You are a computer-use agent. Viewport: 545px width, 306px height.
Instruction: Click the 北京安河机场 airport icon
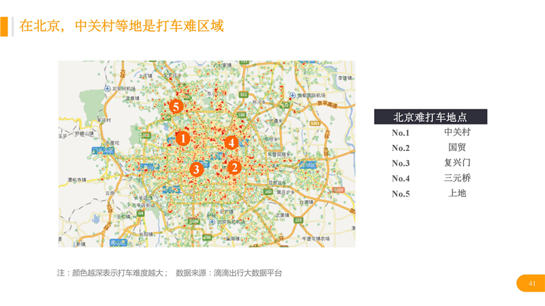coord(108,88)
